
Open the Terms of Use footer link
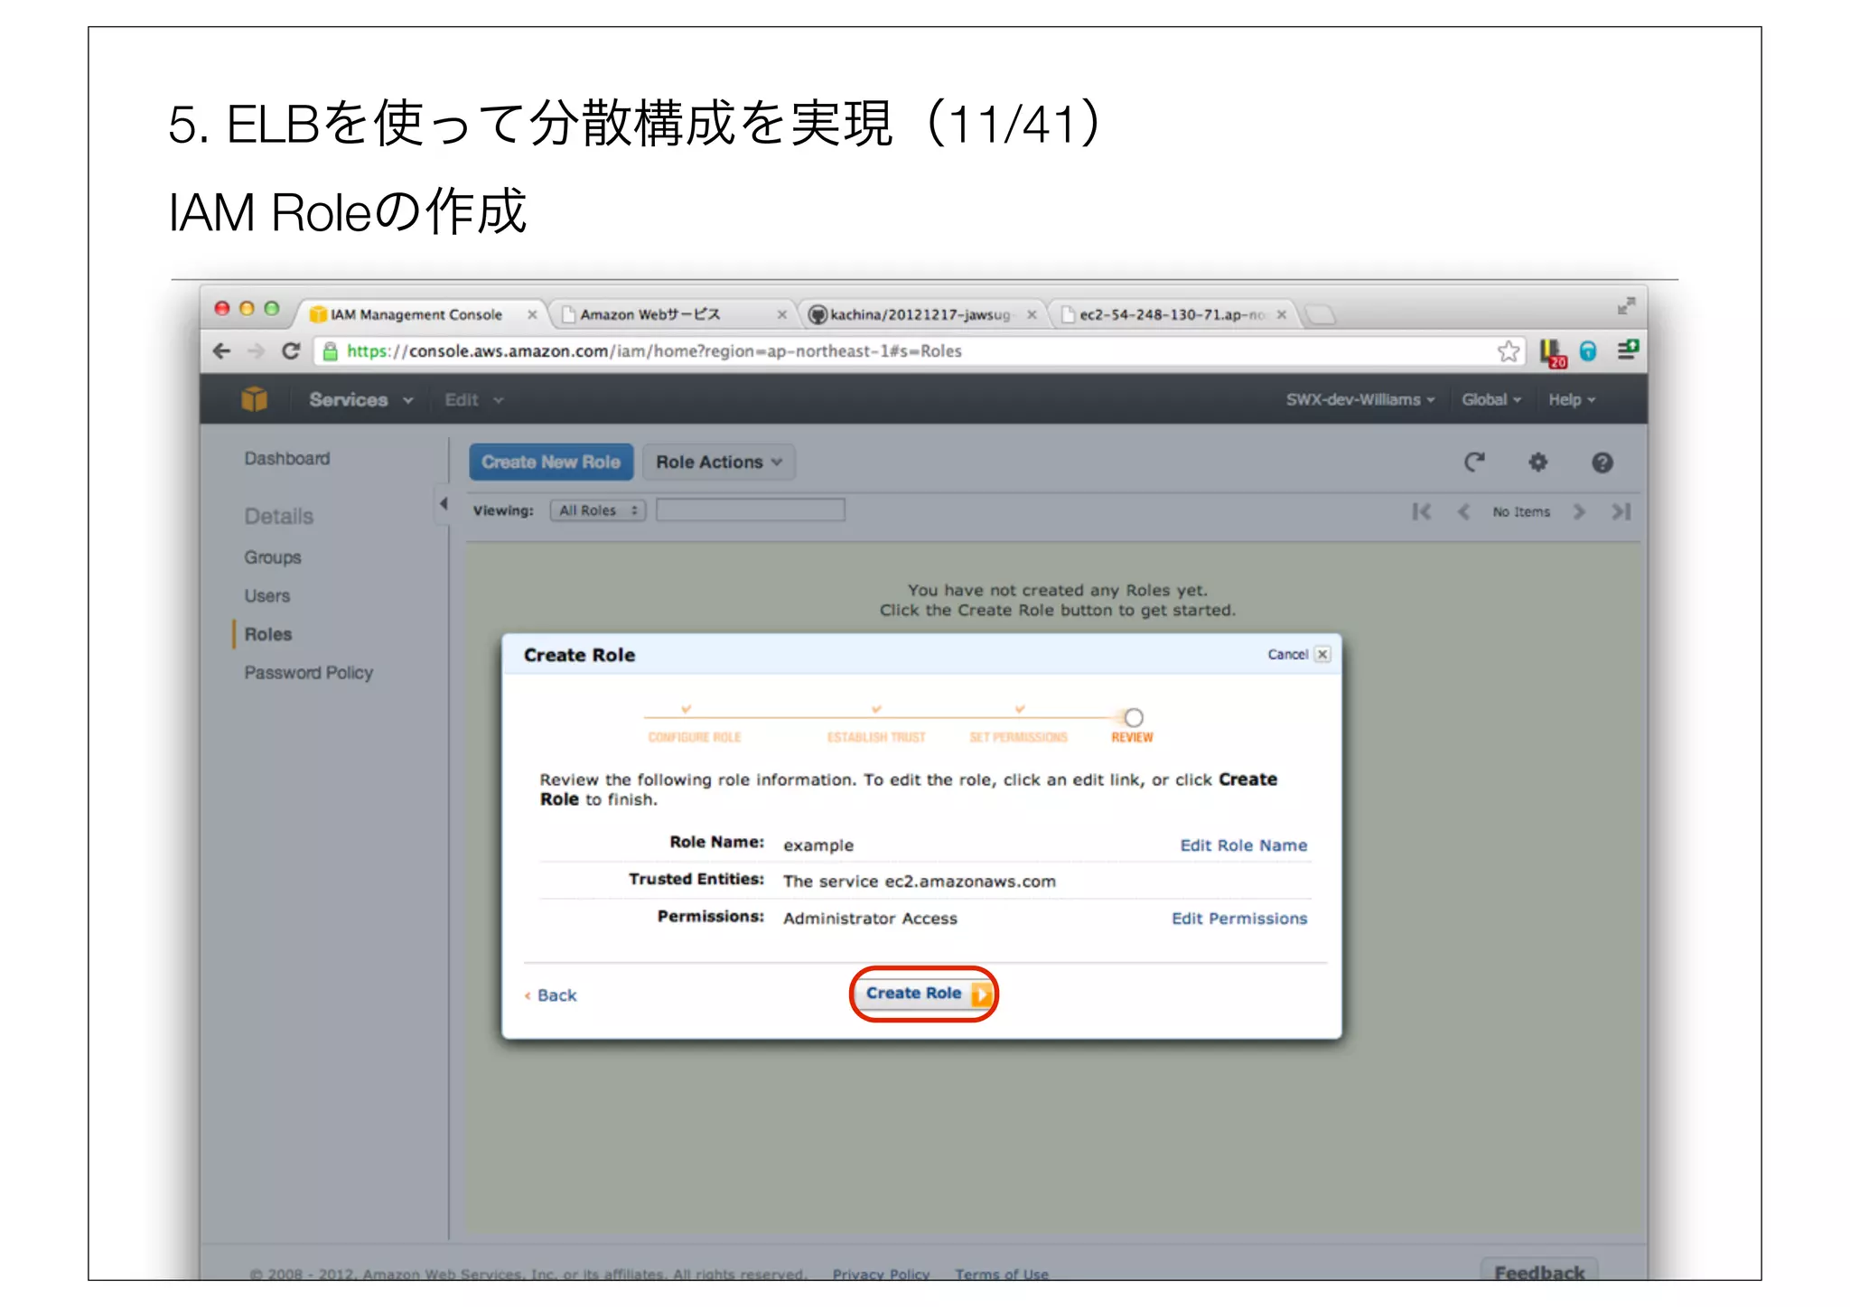tap(1002, 1274)
